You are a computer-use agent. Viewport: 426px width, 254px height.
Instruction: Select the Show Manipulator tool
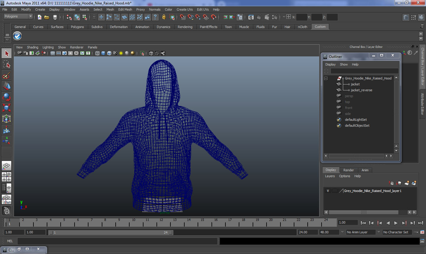tap(7, 141)
